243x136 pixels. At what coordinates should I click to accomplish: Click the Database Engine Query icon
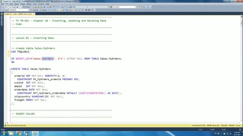coord(33,7)
